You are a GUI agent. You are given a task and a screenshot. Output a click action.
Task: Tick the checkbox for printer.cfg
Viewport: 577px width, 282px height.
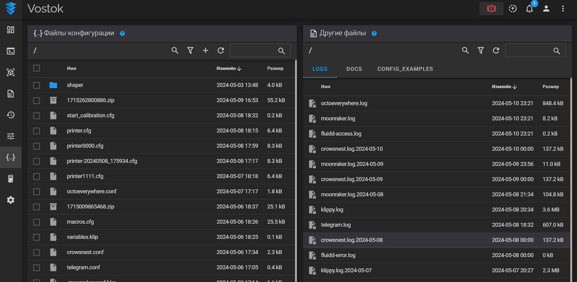coord(37,131)
